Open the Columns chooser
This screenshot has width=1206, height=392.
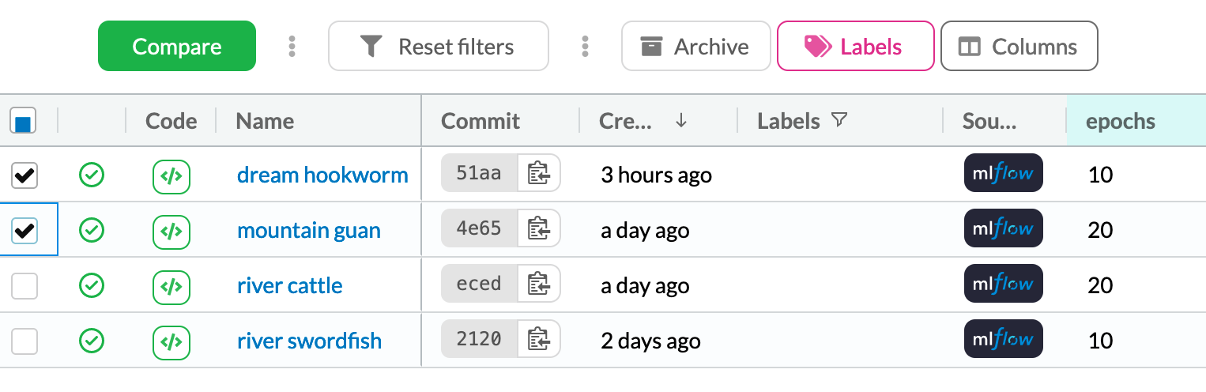[x=1018, y=47]
